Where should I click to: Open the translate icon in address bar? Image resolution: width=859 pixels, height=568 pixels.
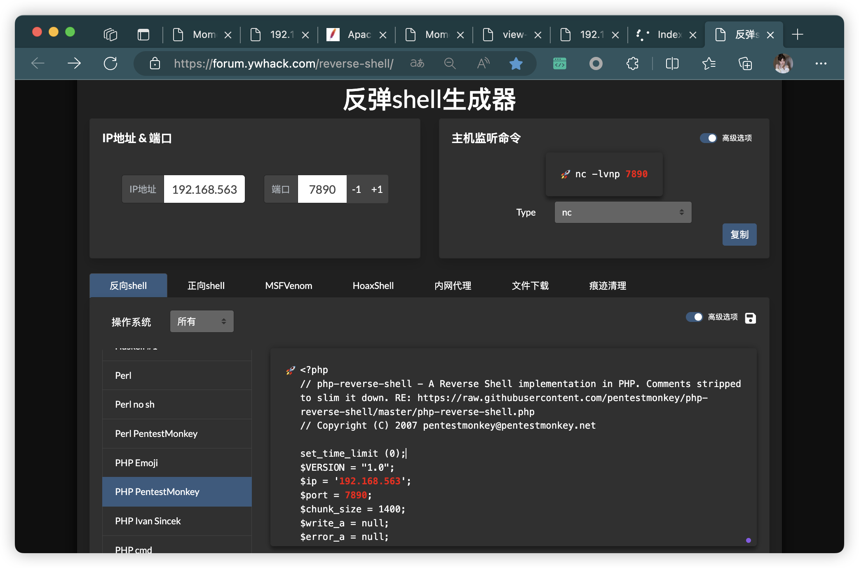click(x=417, y=63)
